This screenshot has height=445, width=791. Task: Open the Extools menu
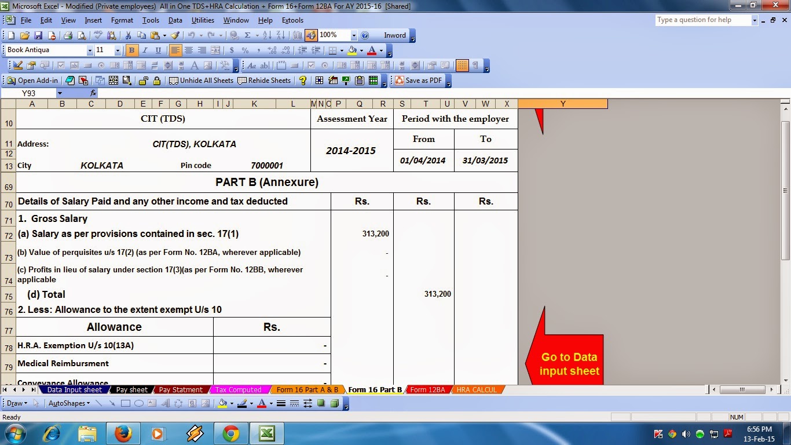point(292,20)
